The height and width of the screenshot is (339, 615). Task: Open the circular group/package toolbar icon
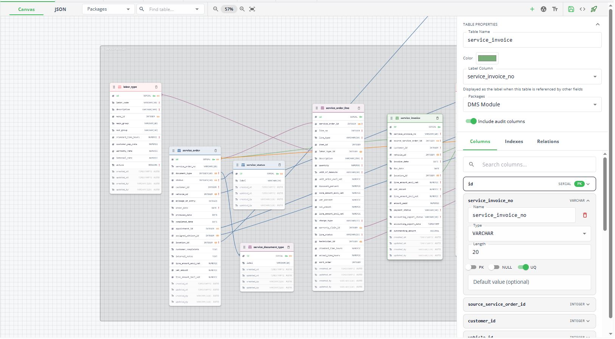pos(543,9)
